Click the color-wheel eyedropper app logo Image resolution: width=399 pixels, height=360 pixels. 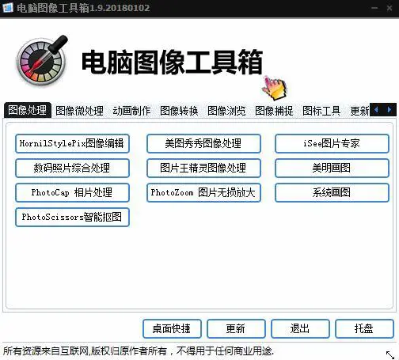pos(42,61)
